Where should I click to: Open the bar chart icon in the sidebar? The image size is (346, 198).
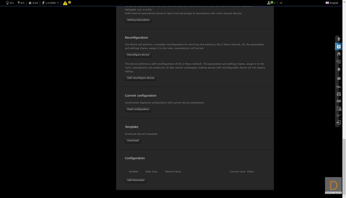coord(339,86)
